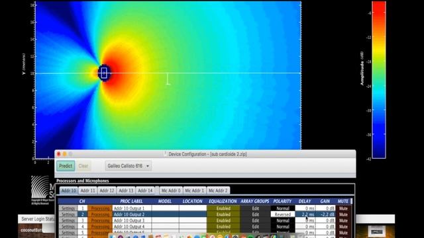The image size is (424, 238).
Task: Mute channel 3 output
Action: click(343, 220)
